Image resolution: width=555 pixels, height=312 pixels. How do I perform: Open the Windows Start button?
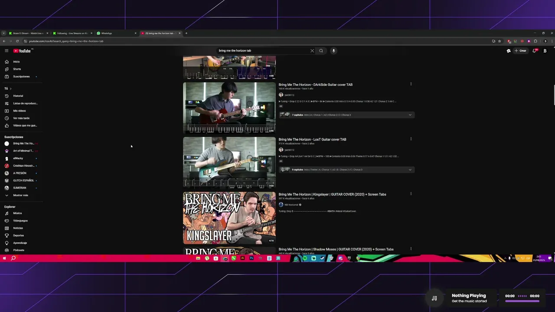pyautogui.click(x=4, y=258)
